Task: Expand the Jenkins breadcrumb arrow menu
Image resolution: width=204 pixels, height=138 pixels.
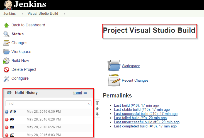Action: coord(23,14)
